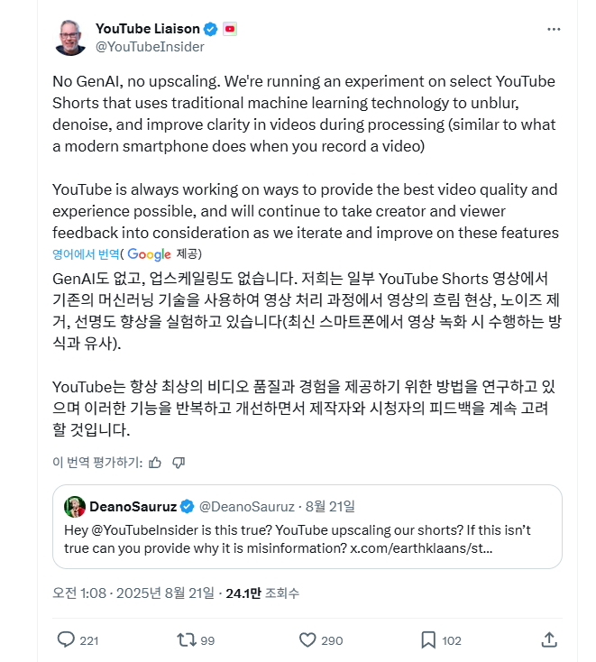This screenshot has height=662, width=596.
Task: Like the post with the heart icon
Action: click(x=307, y=640)
